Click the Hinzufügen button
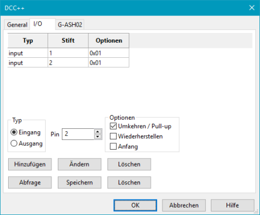Screen dimensions: 260x215 [30, 164]
